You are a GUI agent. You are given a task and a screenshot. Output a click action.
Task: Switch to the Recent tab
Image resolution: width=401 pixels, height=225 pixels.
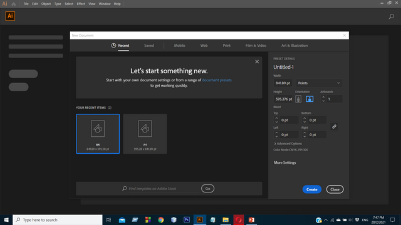point(120,46)
